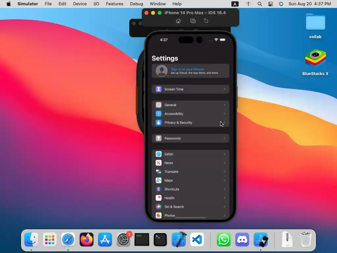Screen dimensions: 337x253
Task: Expand General row chevron
Action: pyautogui.click(x=224, y=105)
